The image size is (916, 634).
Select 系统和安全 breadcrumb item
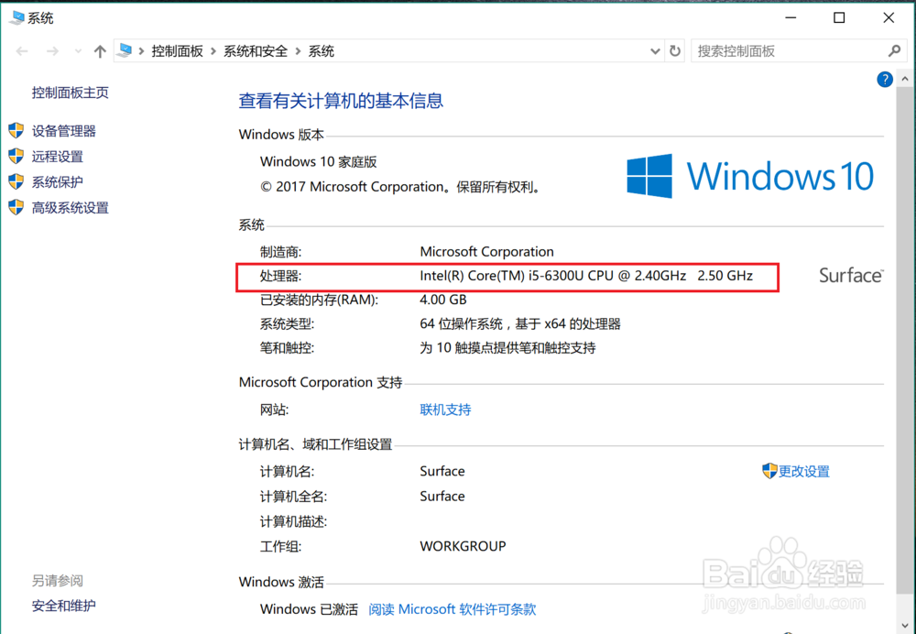tap(256, 51)
